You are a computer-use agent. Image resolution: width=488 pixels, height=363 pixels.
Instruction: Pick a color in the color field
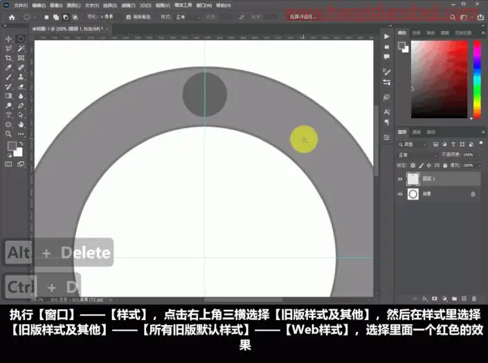439,80
